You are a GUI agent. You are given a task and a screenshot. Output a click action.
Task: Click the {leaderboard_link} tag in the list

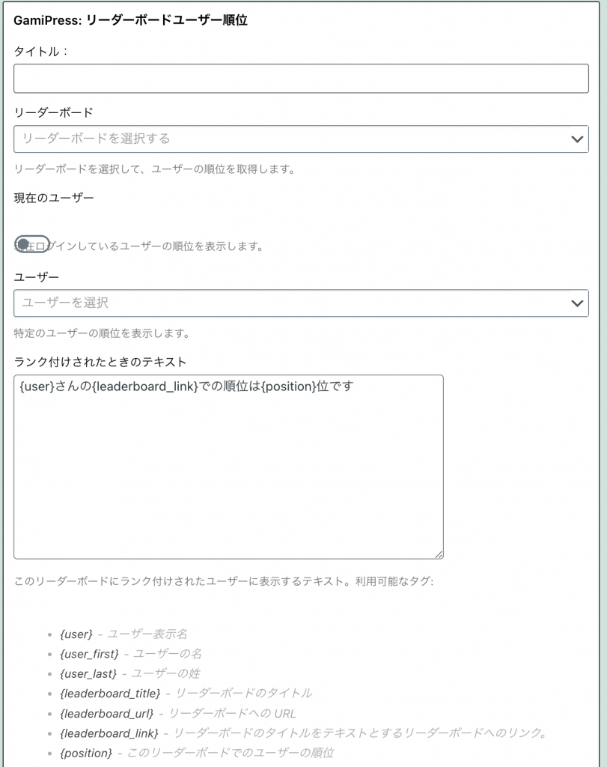coord(109,733)
